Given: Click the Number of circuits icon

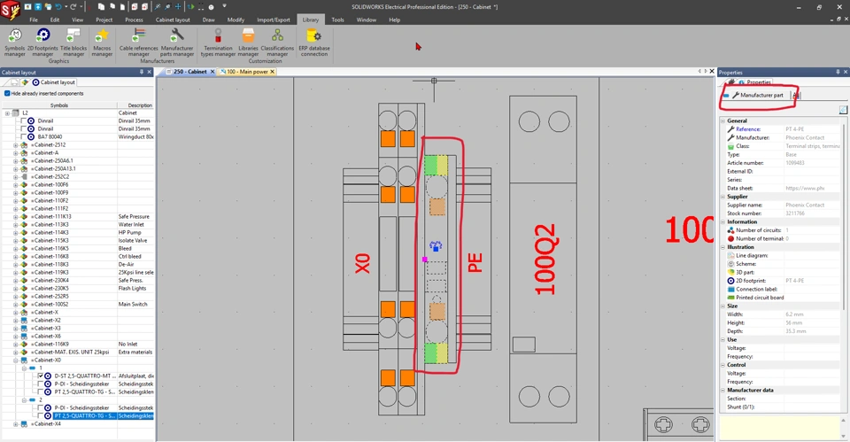Looking at the screenshot, I should coord(730,230).
